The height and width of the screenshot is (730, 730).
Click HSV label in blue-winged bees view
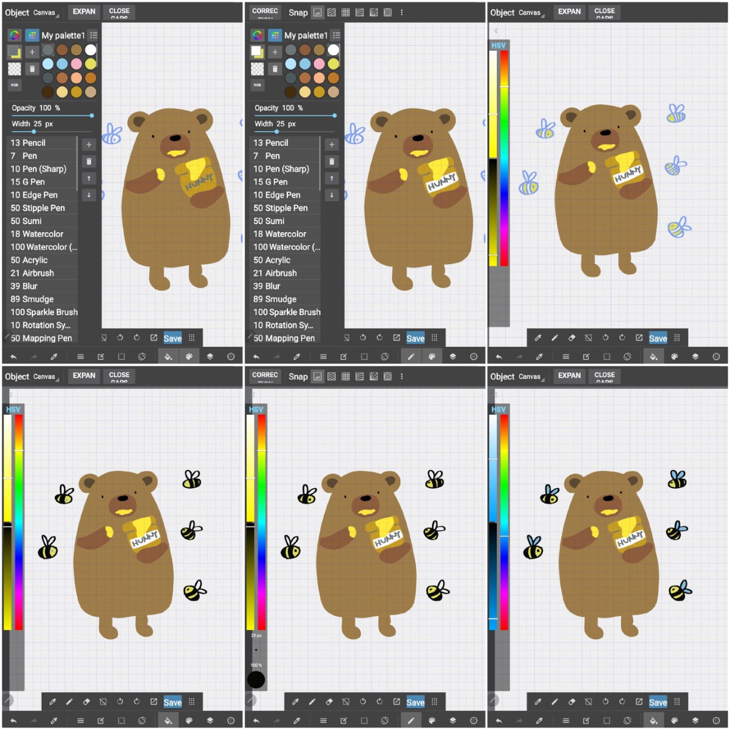[498, 409]
